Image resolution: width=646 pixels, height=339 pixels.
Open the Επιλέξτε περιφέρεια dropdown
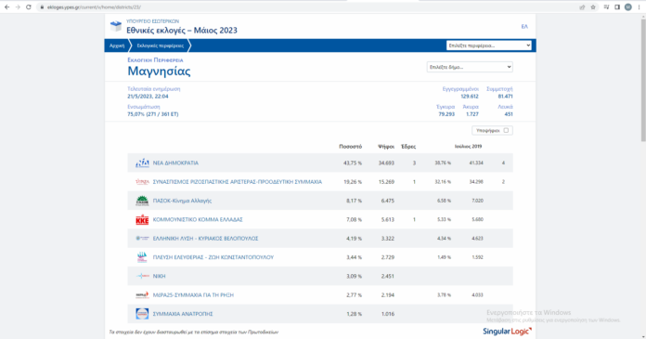(x=489, y=46)
